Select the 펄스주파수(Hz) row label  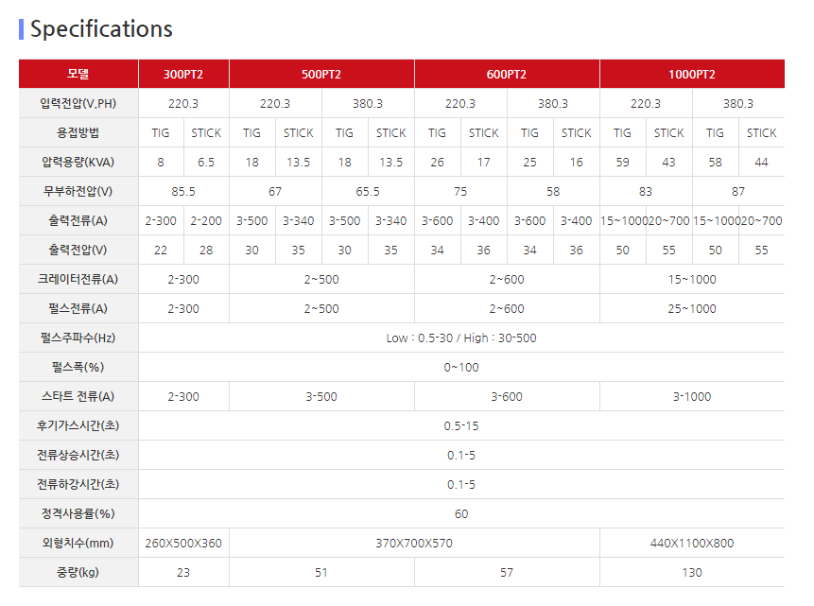click(x=78, y=338)
